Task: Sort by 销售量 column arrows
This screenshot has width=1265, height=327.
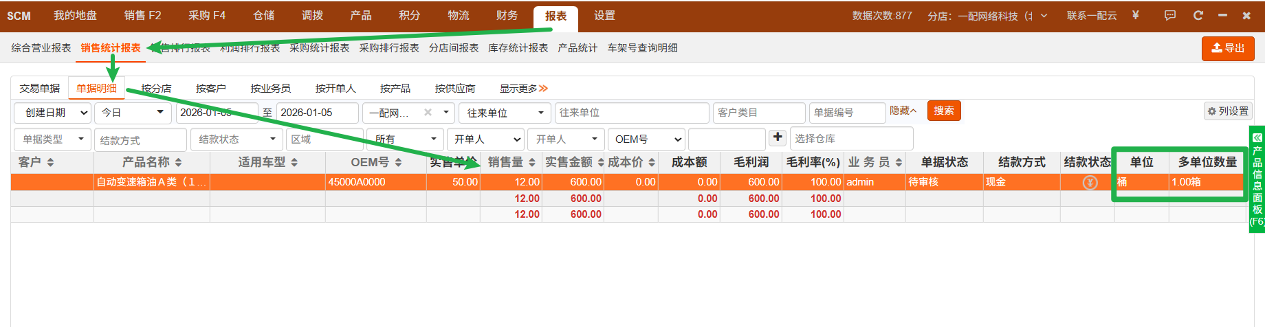Action: coord(531,163)
